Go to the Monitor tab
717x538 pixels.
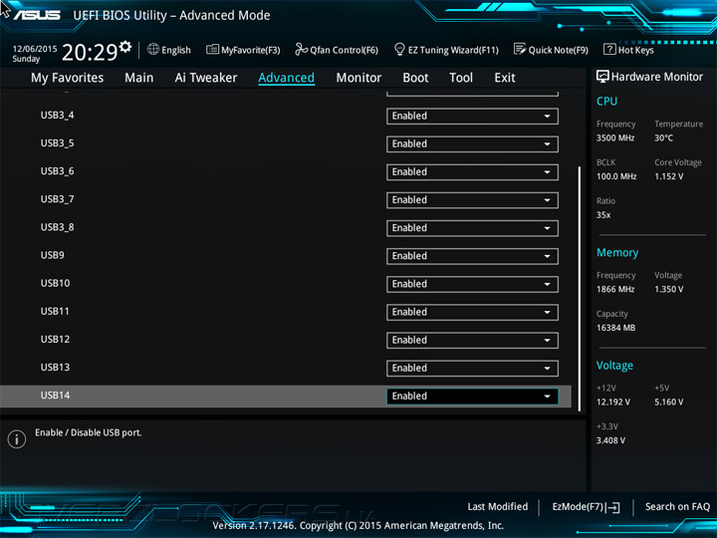click(358, 78)
